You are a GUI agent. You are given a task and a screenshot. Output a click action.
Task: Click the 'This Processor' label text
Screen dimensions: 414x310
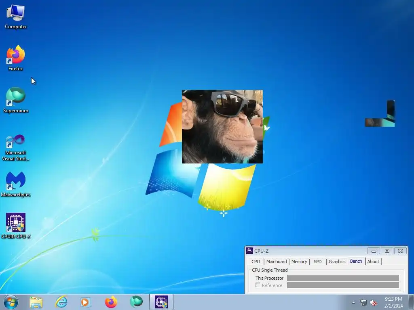point(269,278)
